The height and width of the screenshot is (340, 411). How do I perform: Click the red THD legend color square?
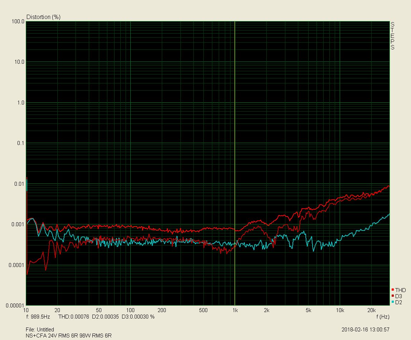coord(393,290)
